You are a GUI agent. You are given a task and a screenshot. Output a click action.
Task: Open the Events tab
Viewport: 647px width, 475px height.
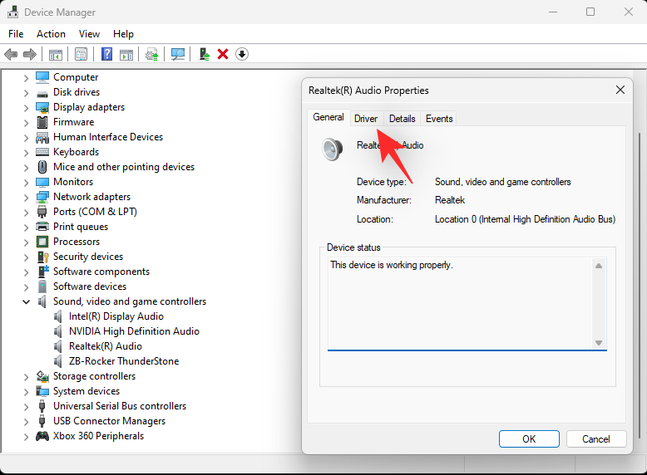[439, 119]
